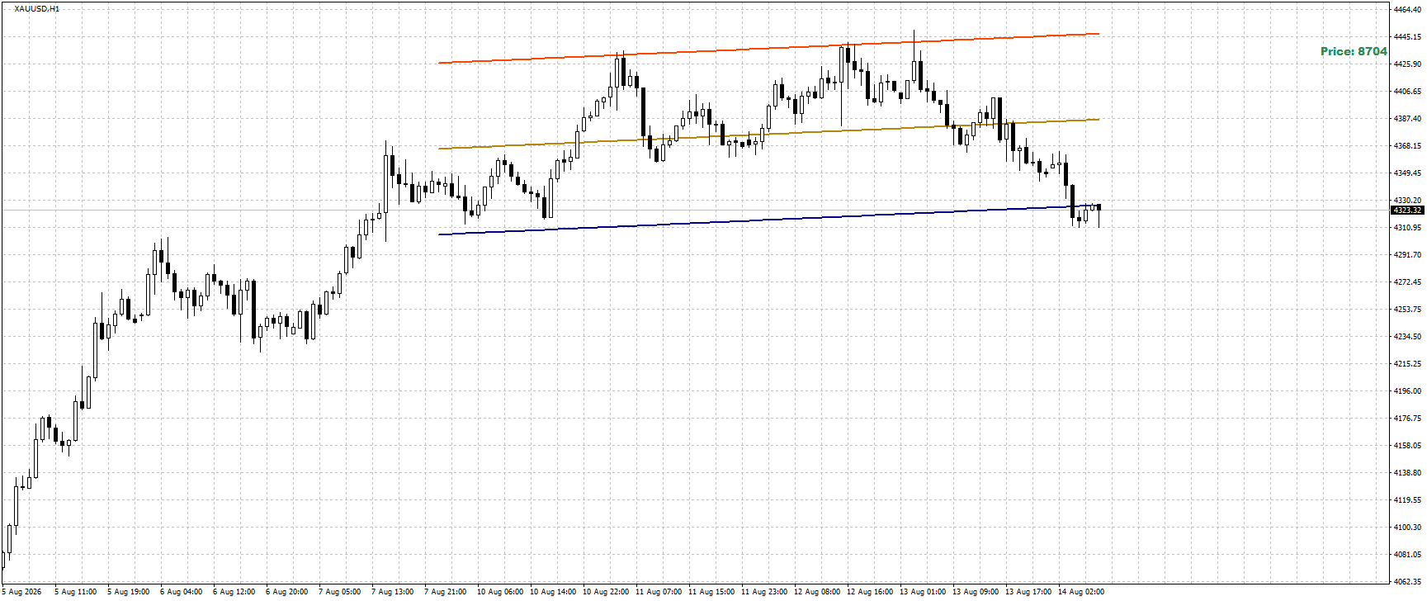Click the "6 Aug 12:00" time label

click(234, 592)
